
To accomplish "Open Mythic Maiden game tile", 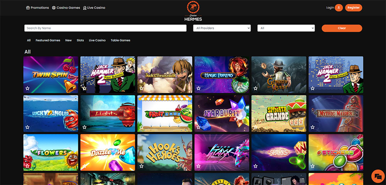I will pos(336,114).
